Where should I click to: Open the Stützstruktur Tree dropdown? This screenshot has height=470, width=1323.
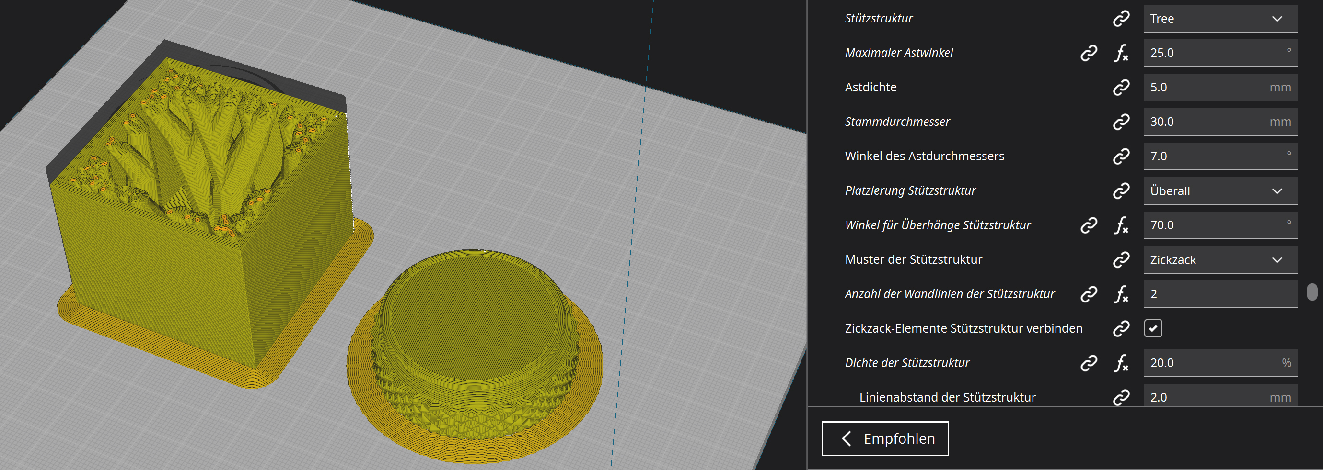1220,19
